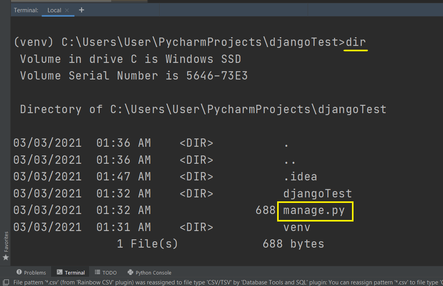Click the Terminal prompt icon
This screenshot has width=443, height=286.
[x=59, y=272]
